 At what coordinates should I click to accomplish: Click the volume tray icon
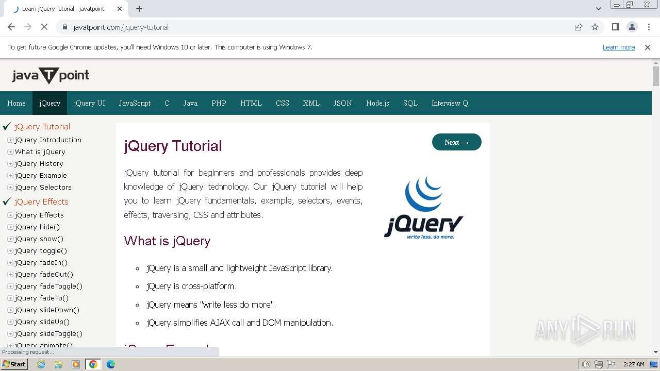(586, 364)
